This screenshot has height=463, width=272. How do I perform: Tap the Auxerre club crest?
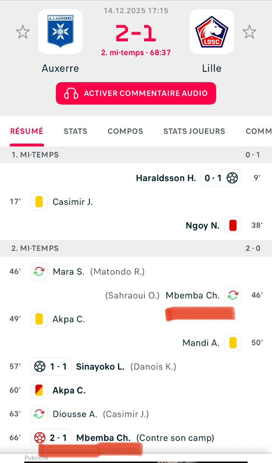pyautogui.click(x=60, y=32)
